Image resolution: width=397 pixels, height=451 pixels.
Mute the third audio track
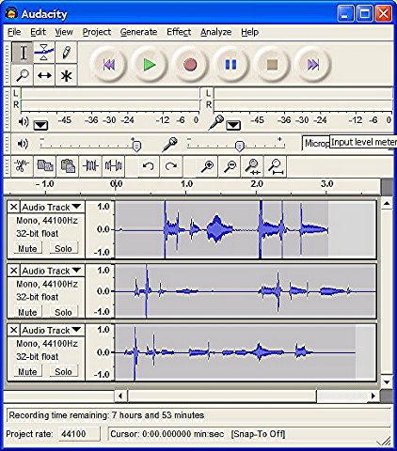point(27,372)
